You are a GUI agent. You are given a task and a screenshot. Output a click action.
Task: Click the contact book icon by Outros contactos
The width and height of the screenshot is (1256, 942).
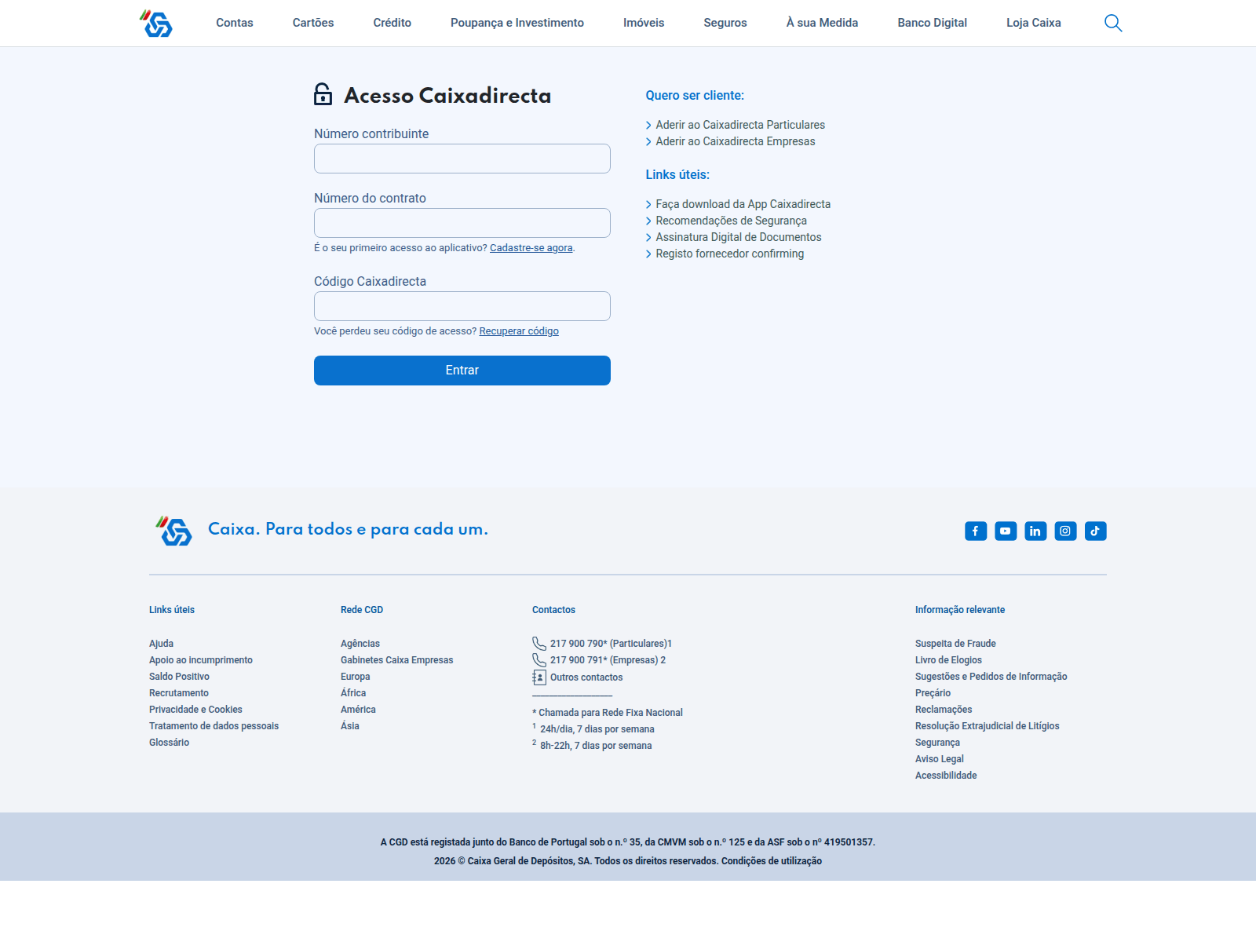(x=539, y=677)
